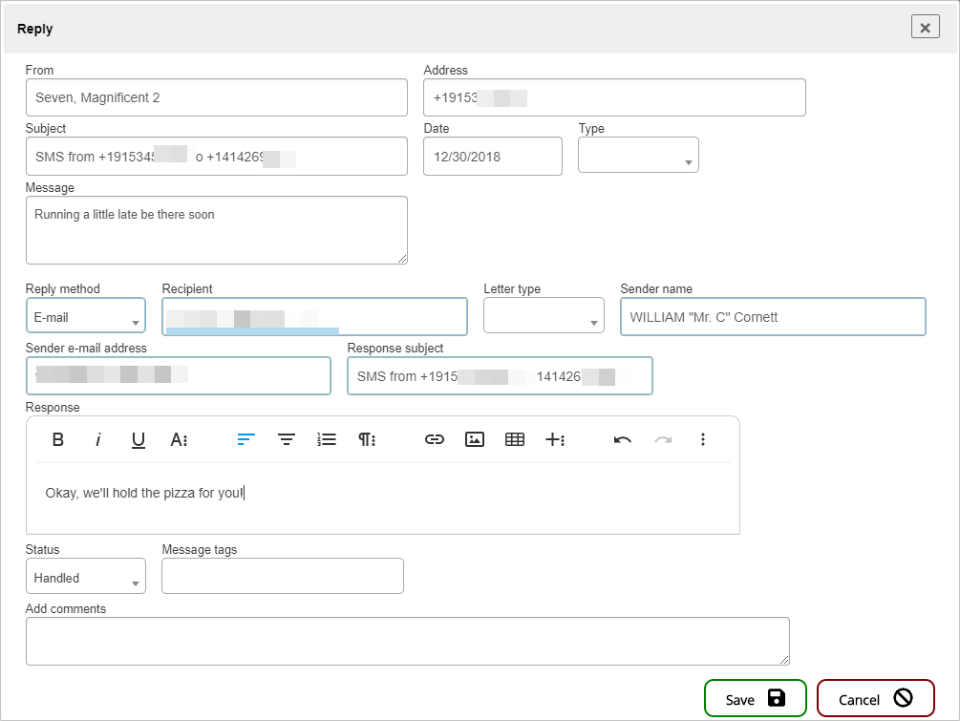The height and width of the screenshot is (721, 960).
Task: Insert a link into the response
Action: pyautogui.click(x=435, y=439)
